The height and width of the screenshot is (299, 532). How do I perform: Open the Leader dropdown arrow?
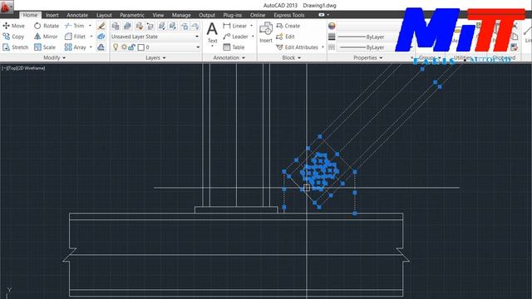coord(253,37)
